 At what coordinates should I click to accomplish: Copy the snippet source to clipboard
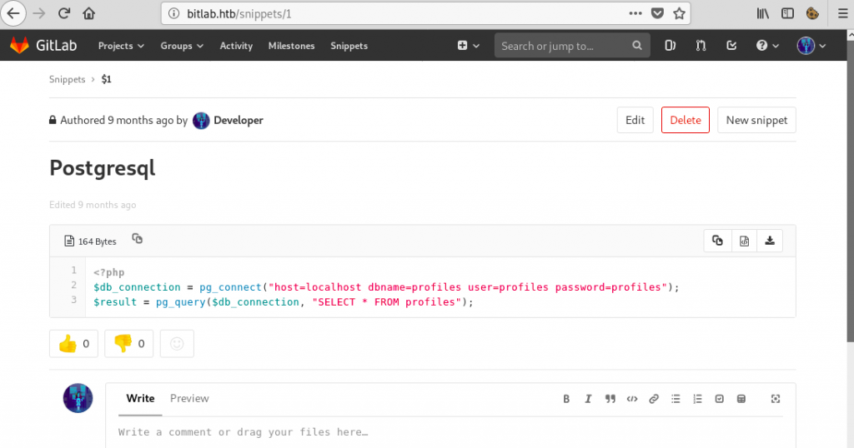point(717,241)
